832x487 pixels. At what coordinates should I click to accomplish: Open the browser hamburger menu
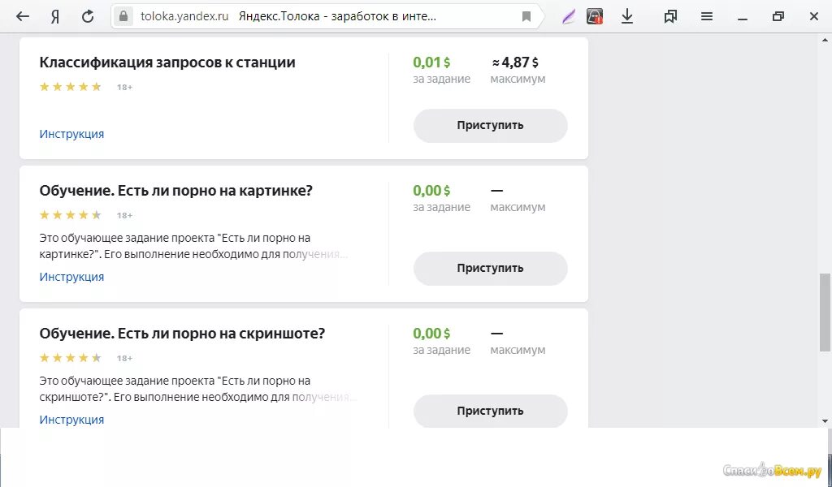(707, 16)
